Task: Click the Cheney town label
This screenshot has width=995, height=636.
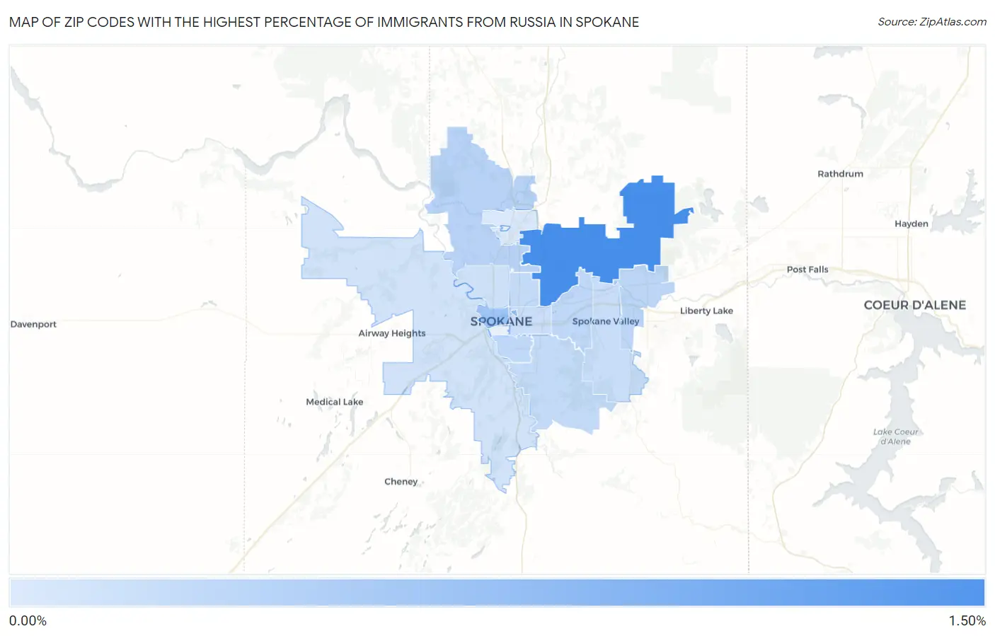Action: (x=401, y=482)
